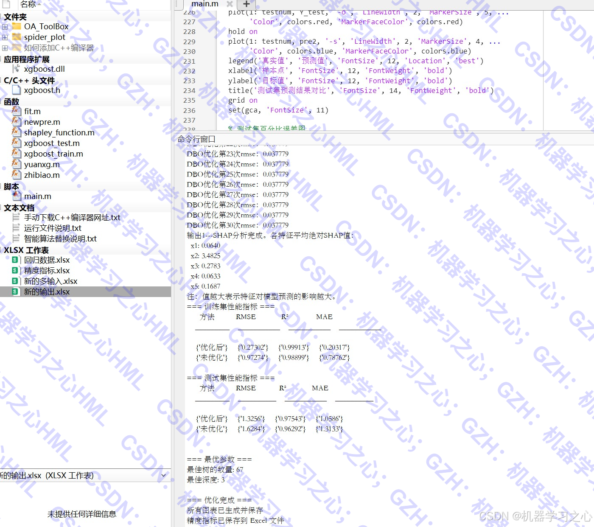Viewport: 594px width, 527px height.
Task: Click editor line number 231
Action: pos(189,61)
